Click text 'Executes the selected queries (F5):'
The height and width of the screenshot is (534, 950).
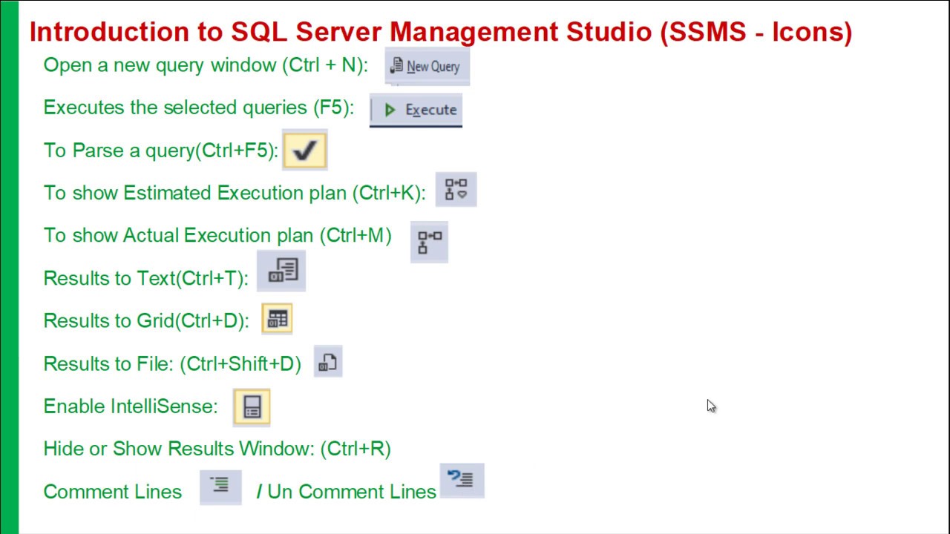[199, 108]
